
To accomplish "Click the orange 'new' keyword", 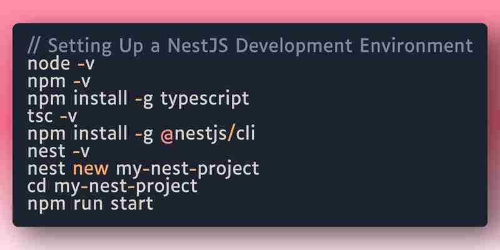I will pos(91,169).
